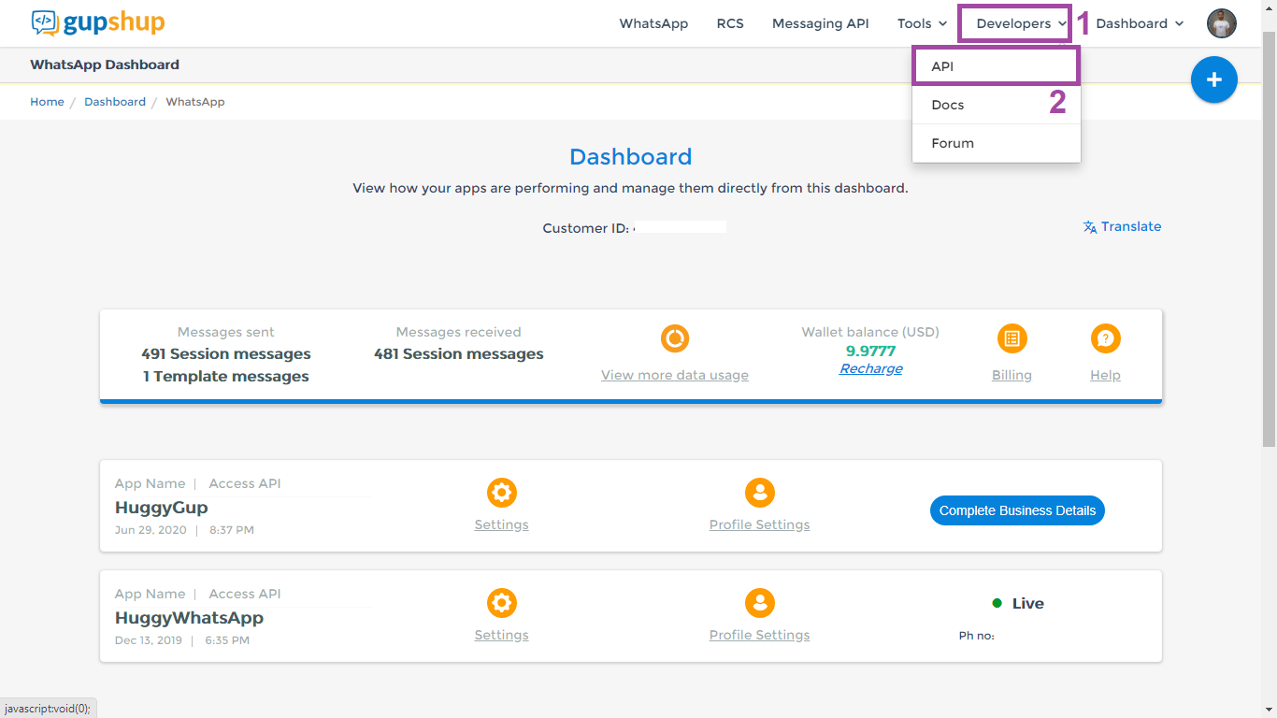Click the HuggyWhatsApp Settings gear icon
The image size is (1277, 718).
point(502,603)
